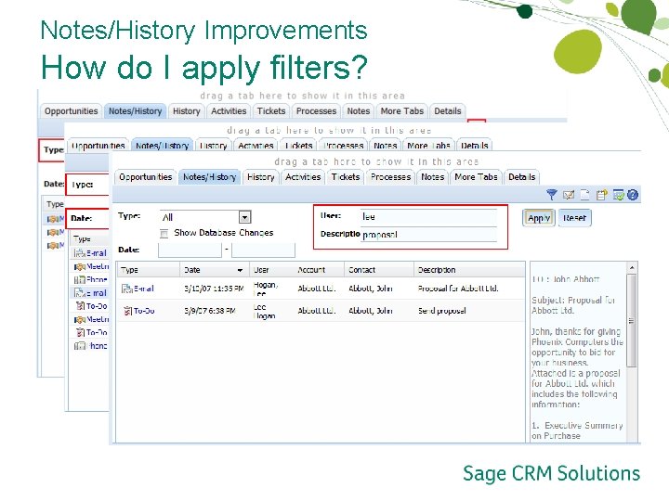Open the History tab in front window
This screenshot has width=669, height=501.
pos(261,177)
